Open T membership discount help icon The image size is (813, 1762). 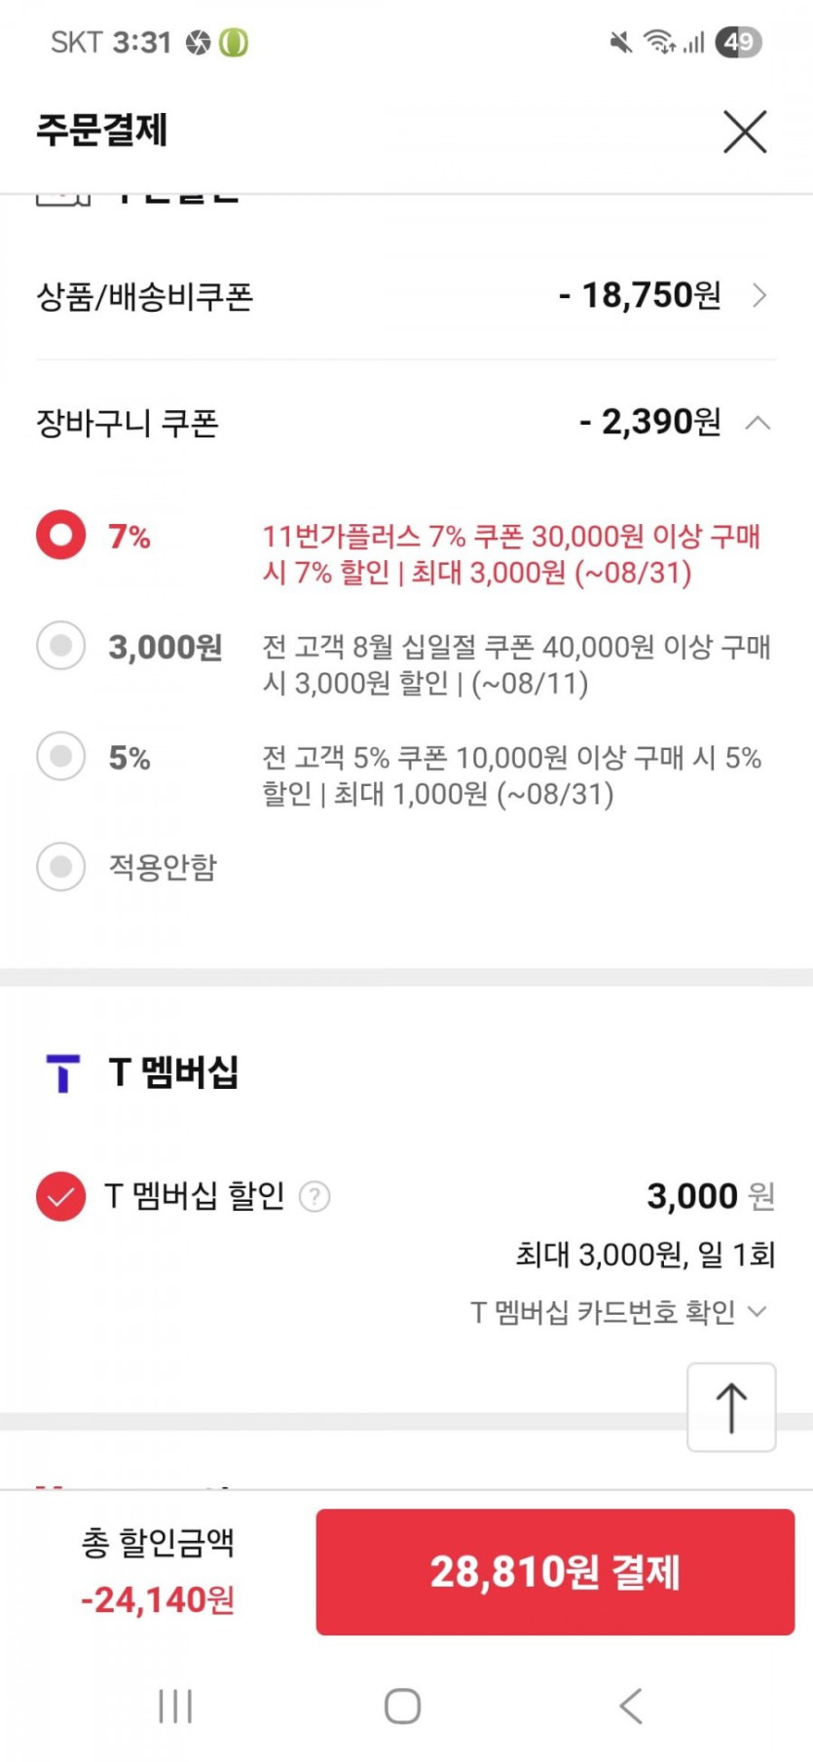(x=314, y=1196)
